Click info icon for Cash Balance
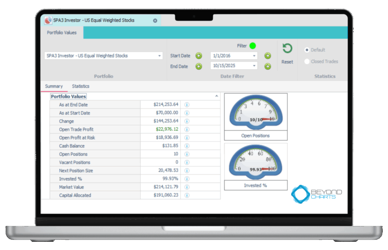388x250 pixels. pyautogui.click(x=187, y=146)
